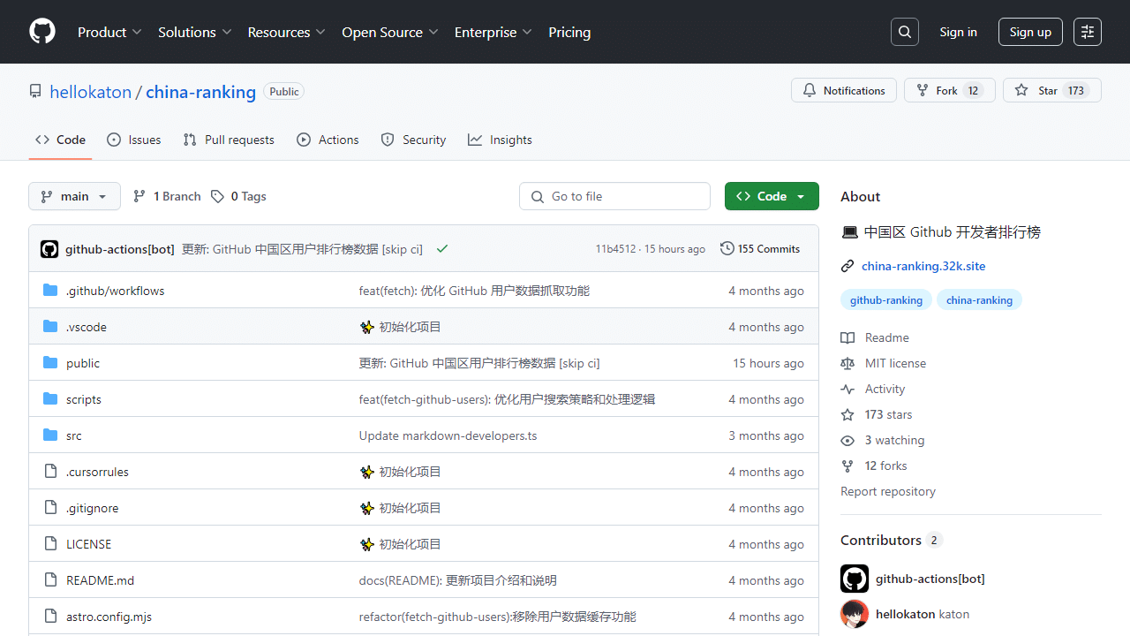
Task: Click the Sign up button
Action: click(1030, 32)
